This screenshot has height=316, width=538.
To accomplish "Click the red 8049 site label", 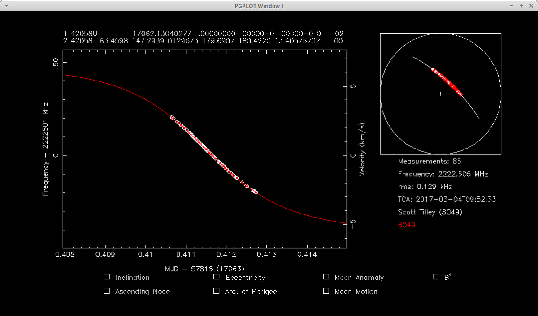I will (x=407, y=225).
